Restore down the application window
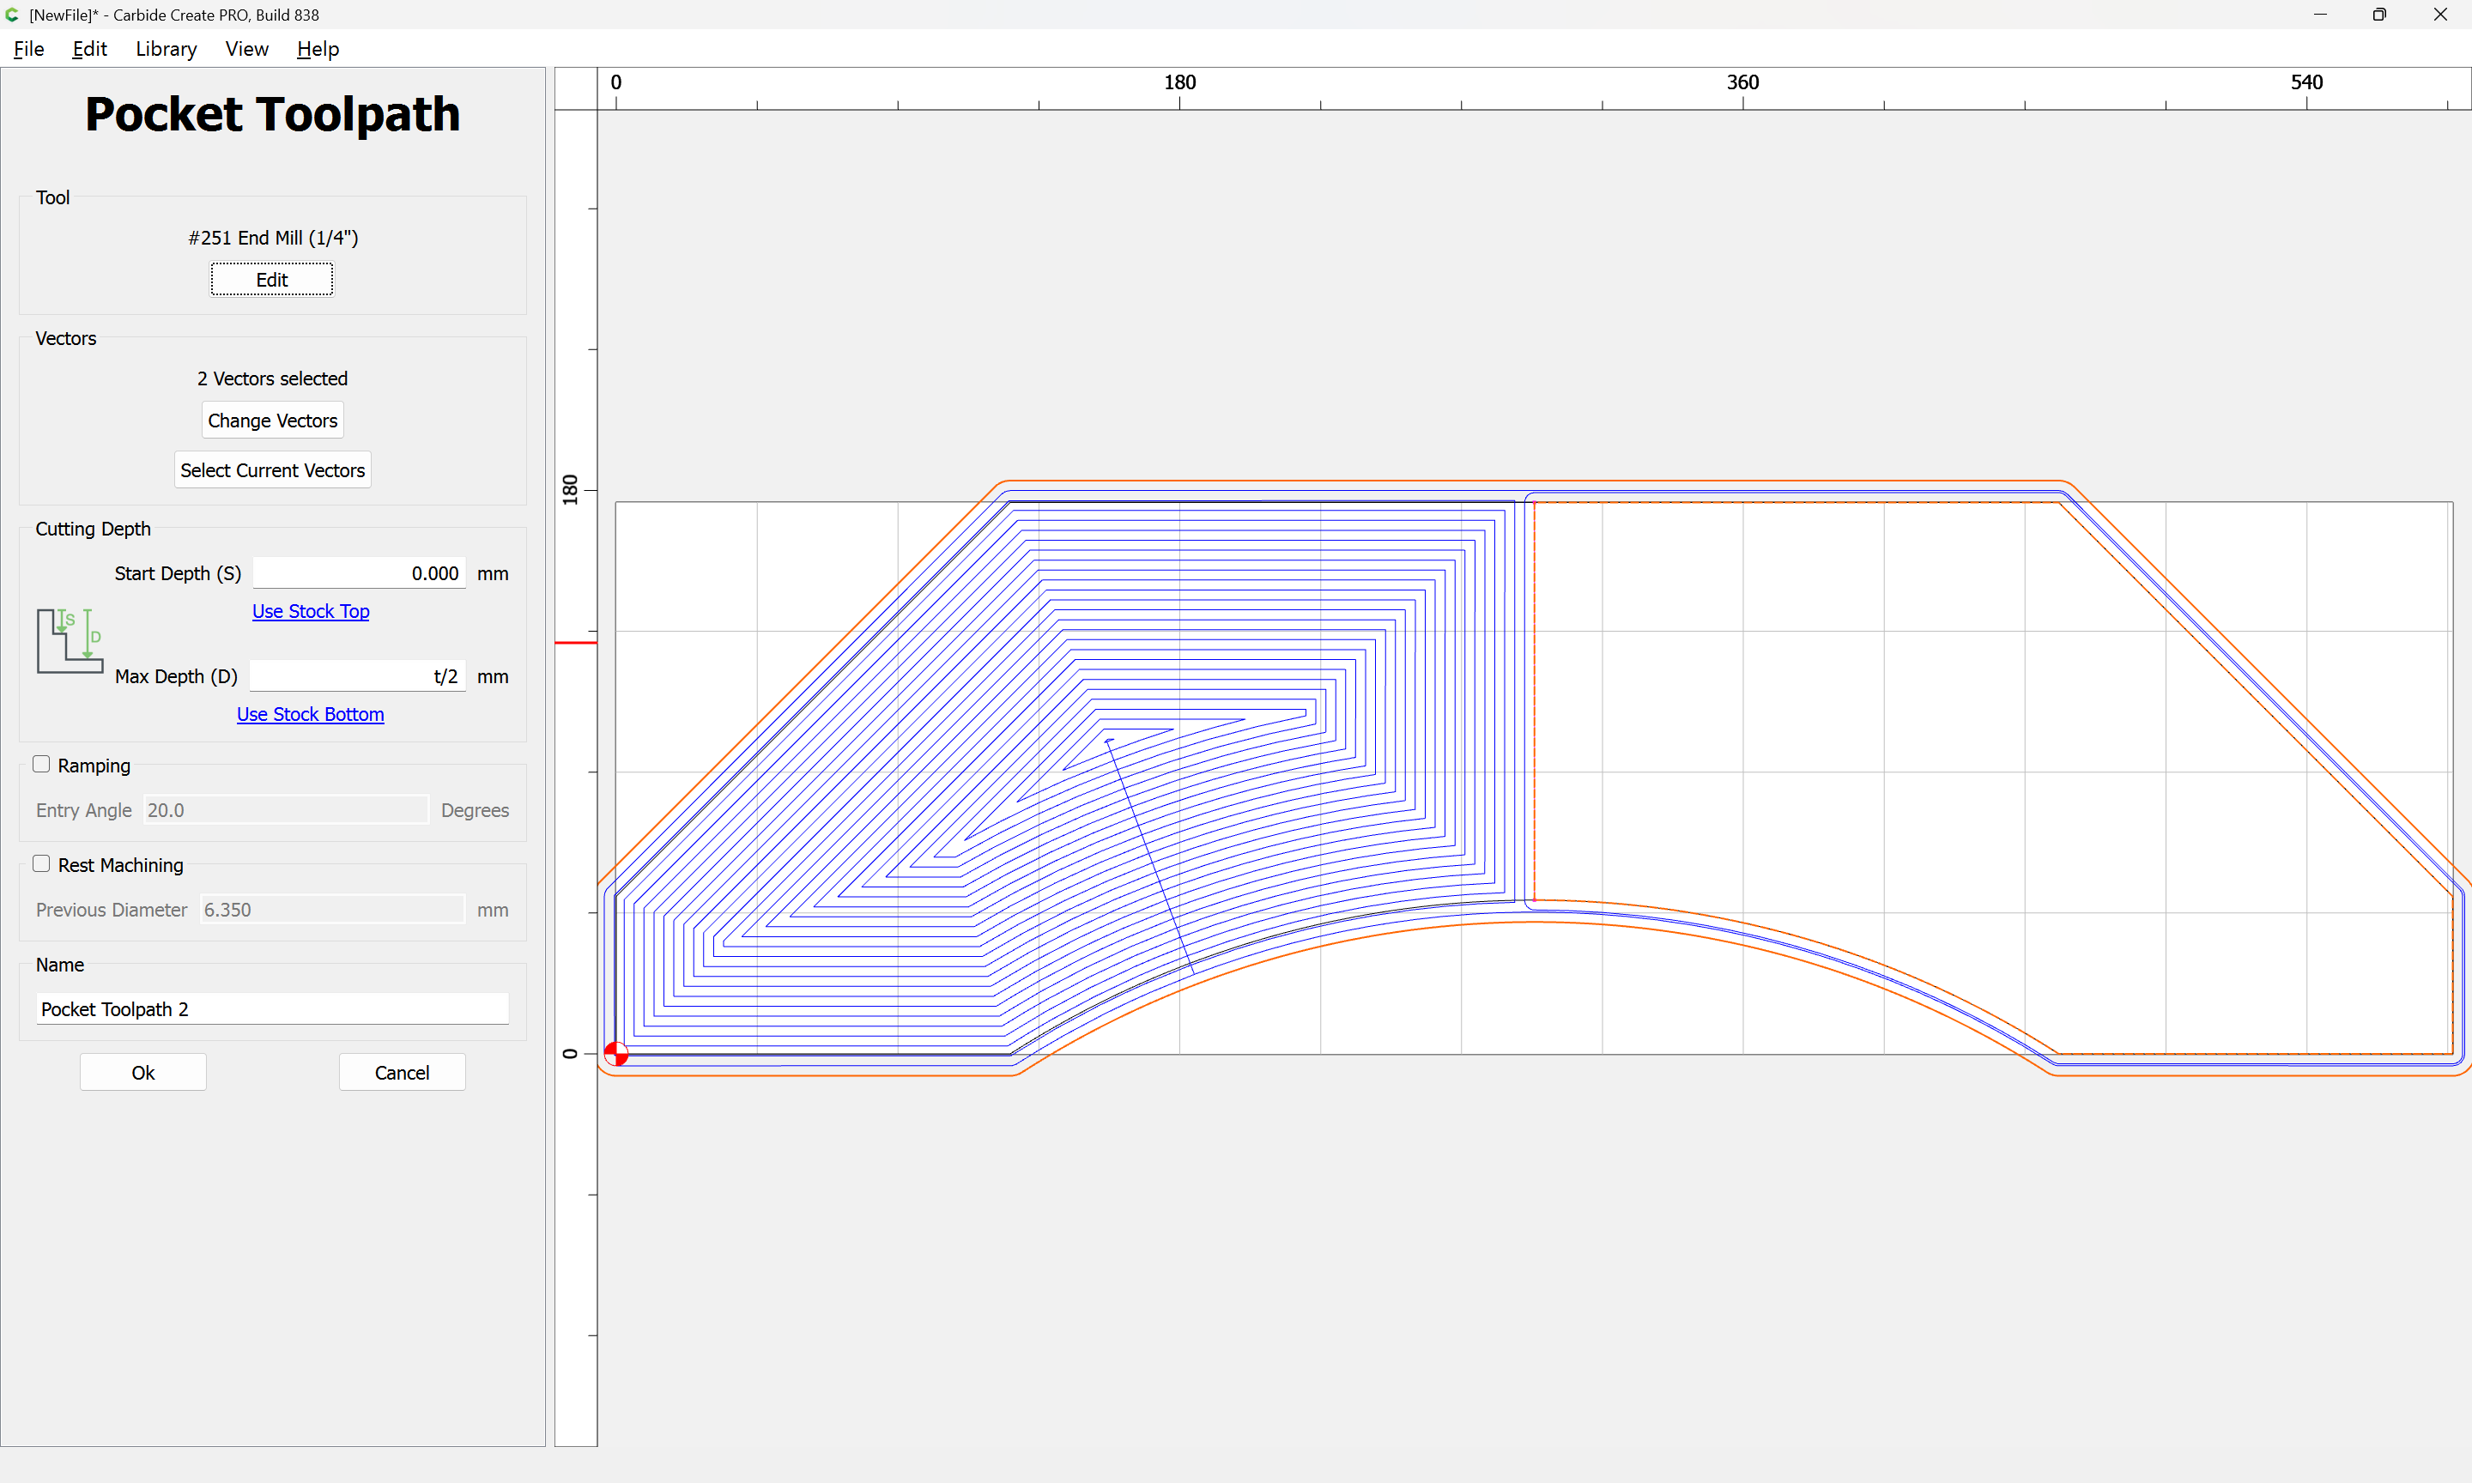The width and height of the screenshot is (2472, 1483). tap(2379, 15)
